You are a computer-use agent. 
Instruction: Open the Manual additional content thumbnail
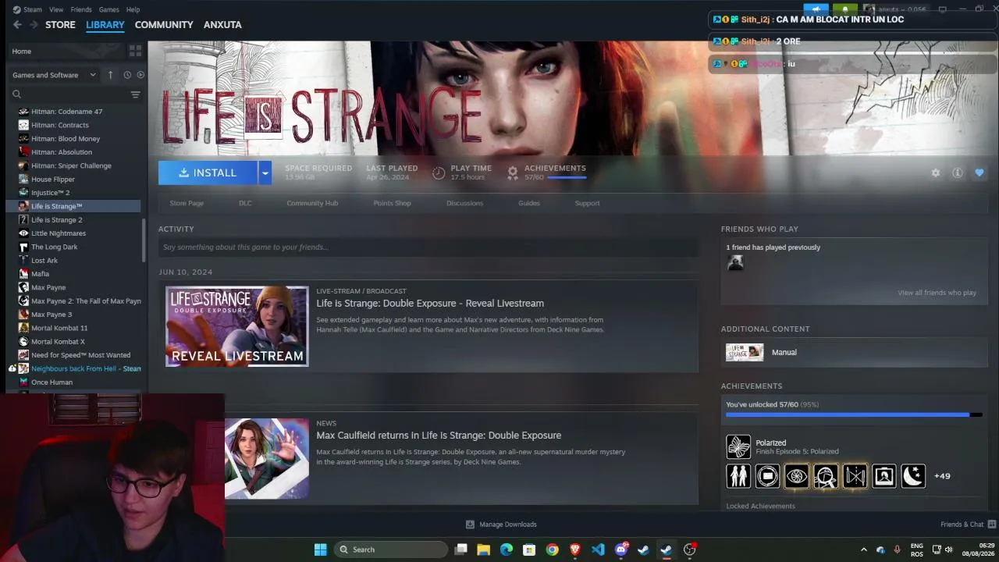[745, 352]
